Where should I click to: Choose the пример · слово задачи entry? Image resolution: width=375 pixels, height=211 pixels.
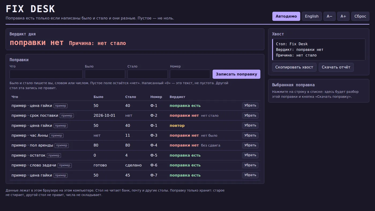pos(34,165)
